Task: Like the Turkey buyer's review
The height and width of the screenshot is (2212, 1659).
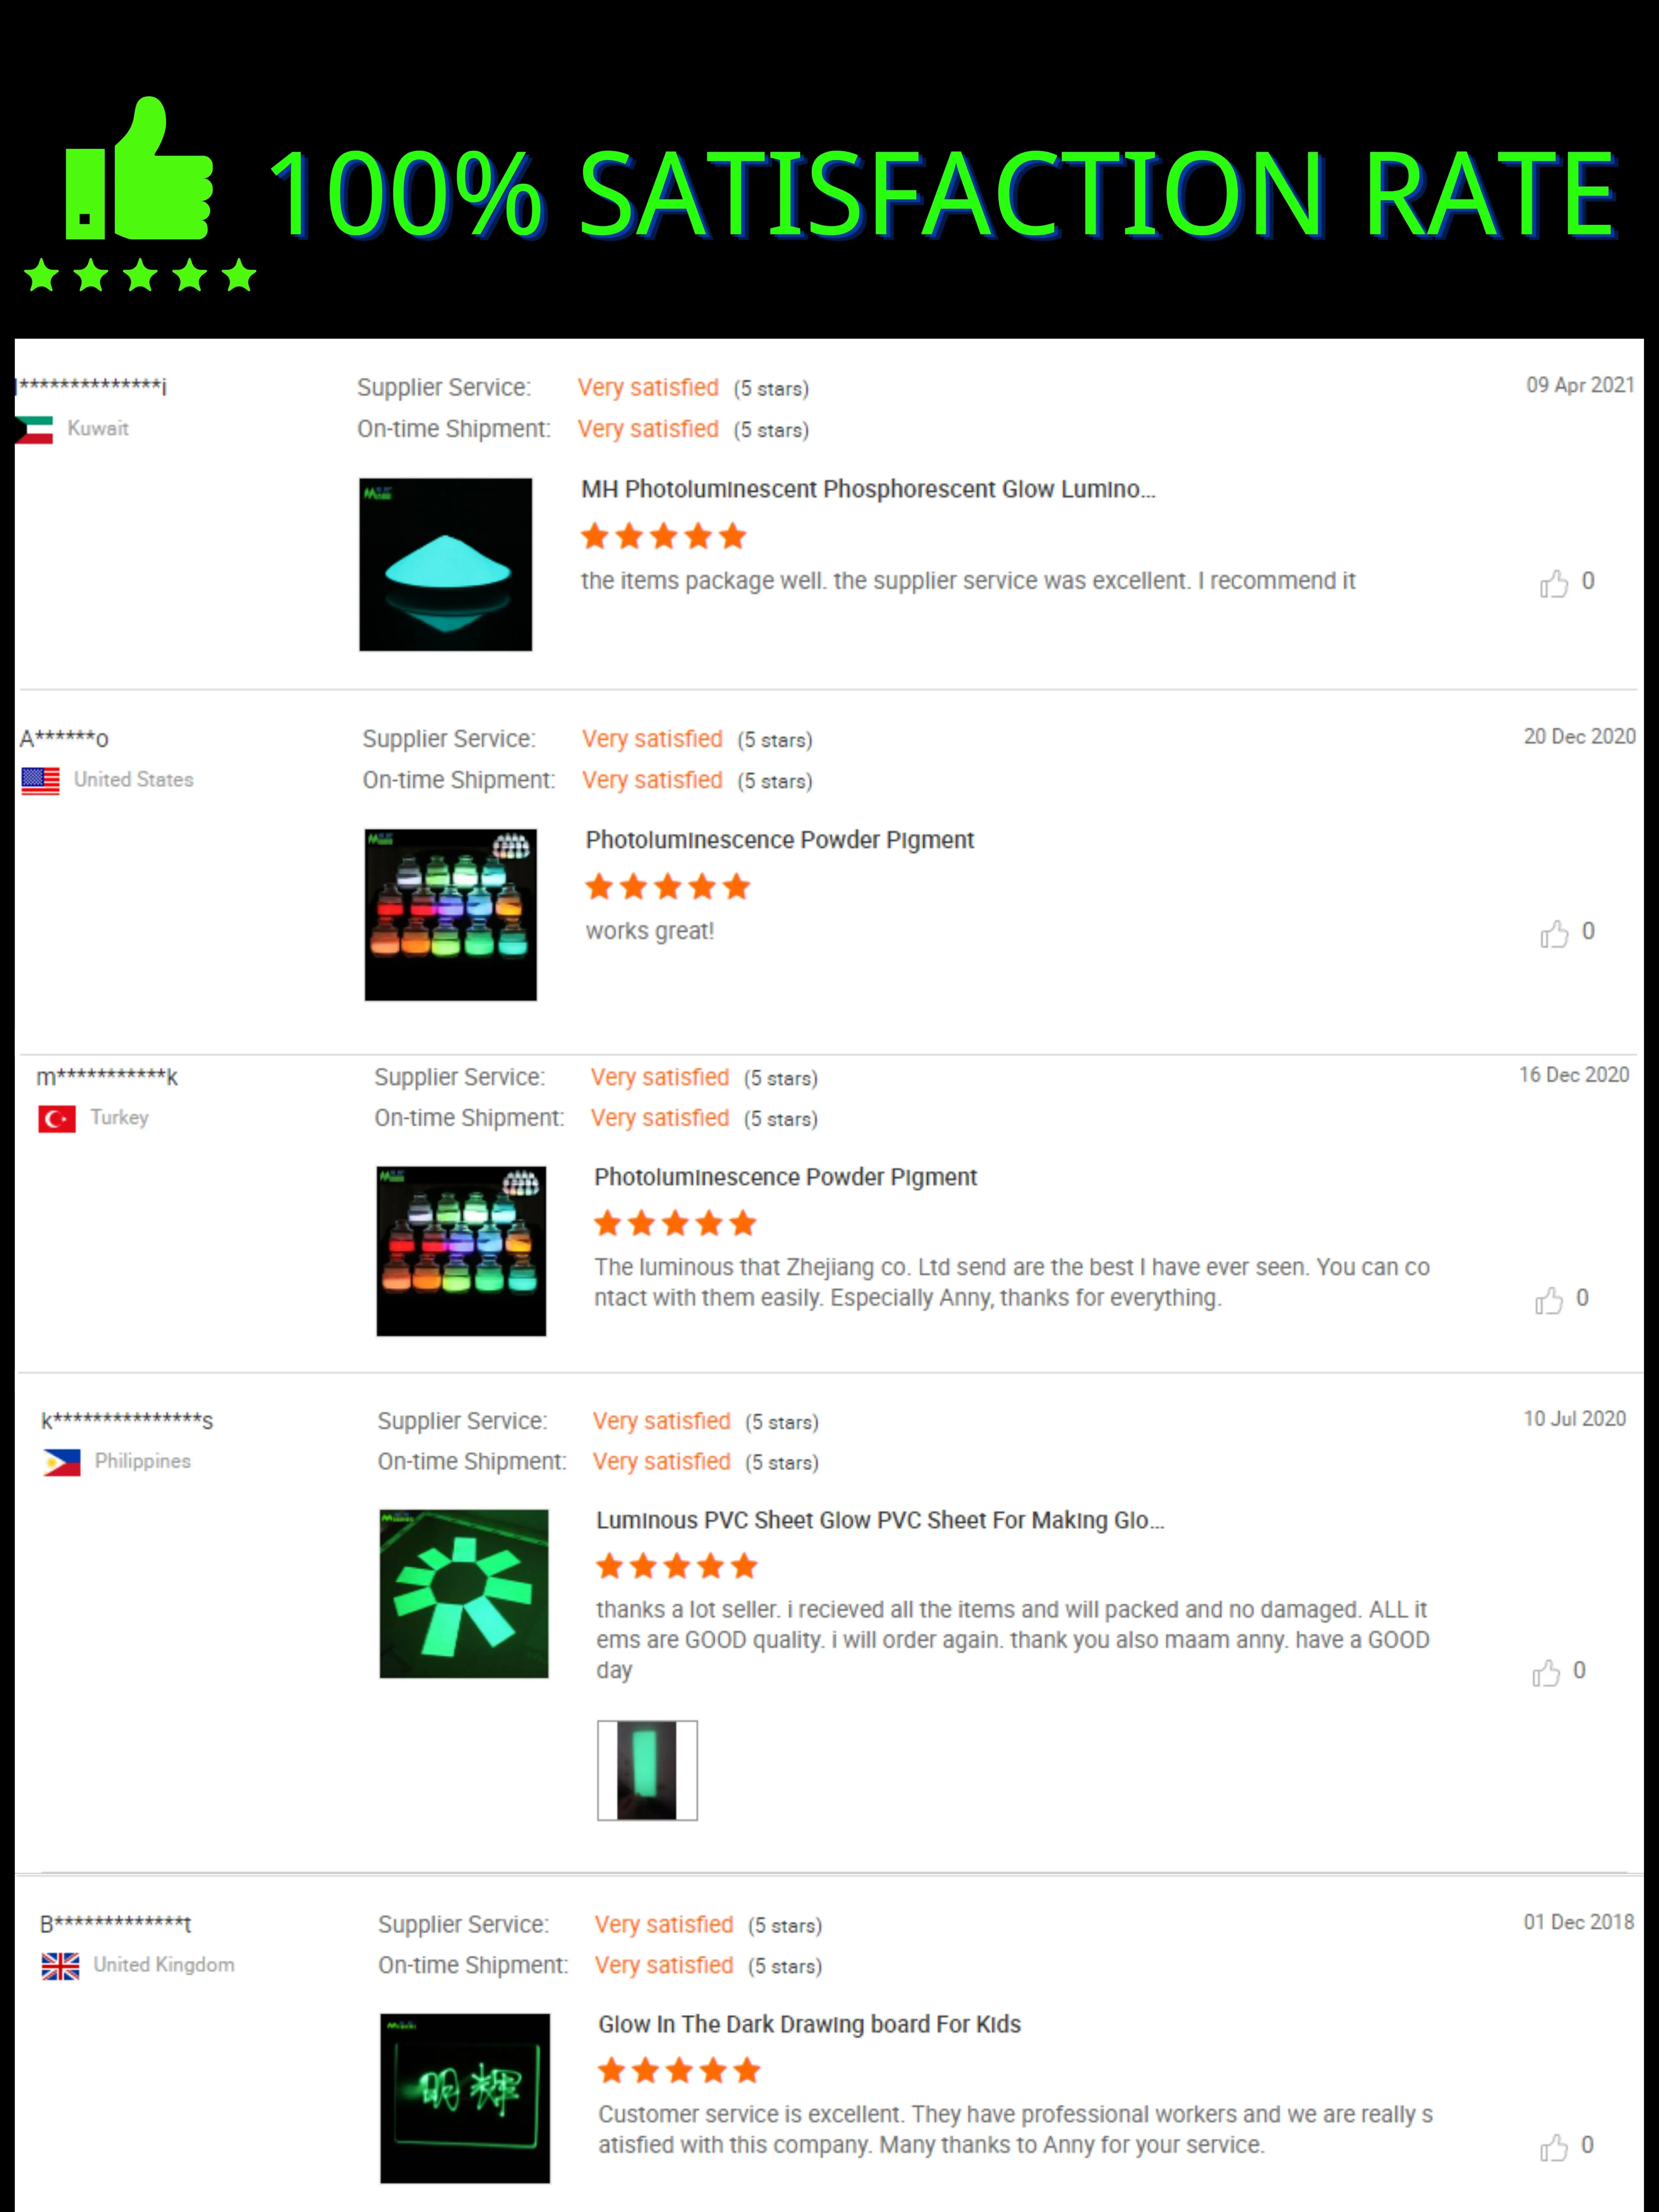Action: 1549,1299
